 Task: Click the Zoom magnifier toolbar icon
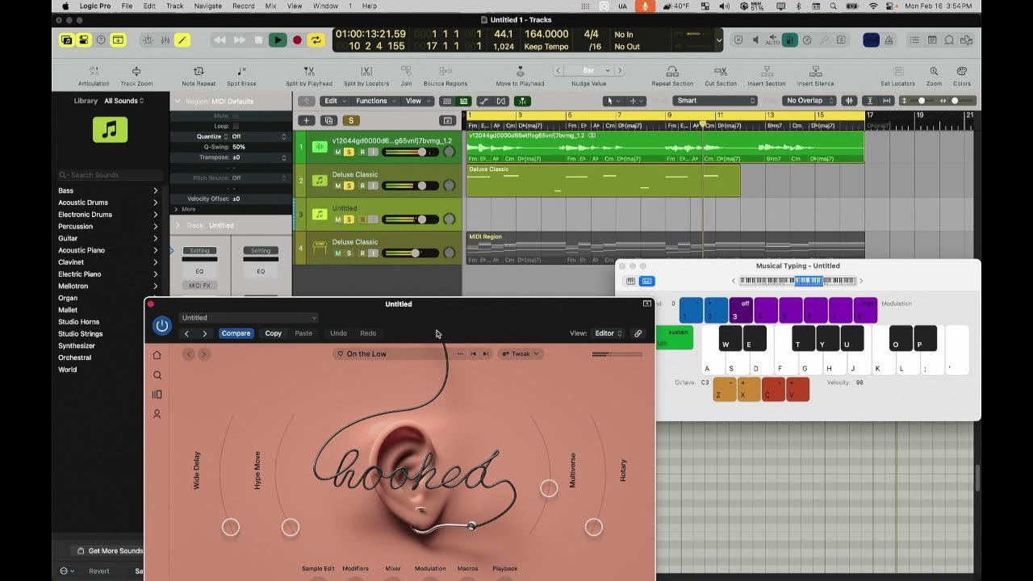934,71
